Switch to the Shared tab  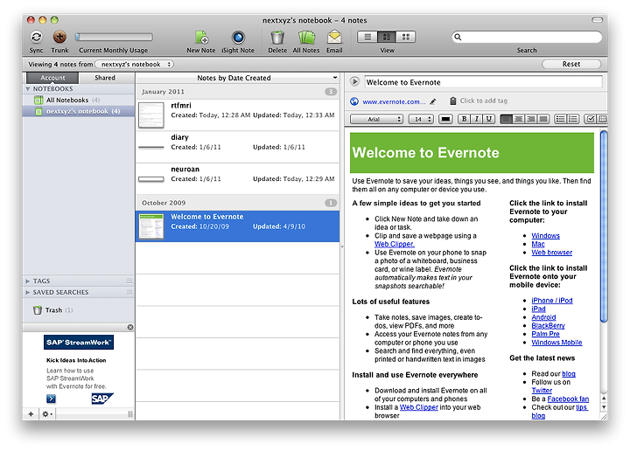pos(105,78)
